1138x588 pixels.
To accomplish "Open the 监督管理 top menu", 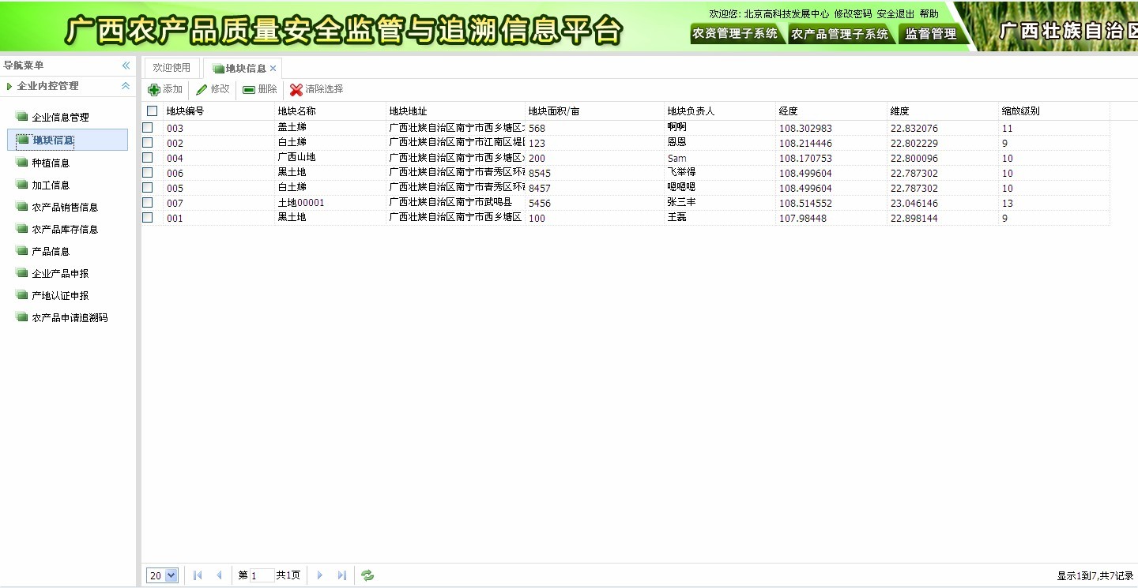I will click(930, 34).
